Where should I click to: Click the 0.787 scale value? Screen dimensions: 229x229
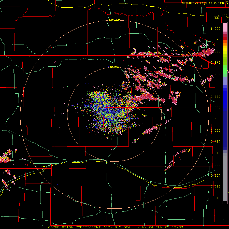click(x=216, y=74)
